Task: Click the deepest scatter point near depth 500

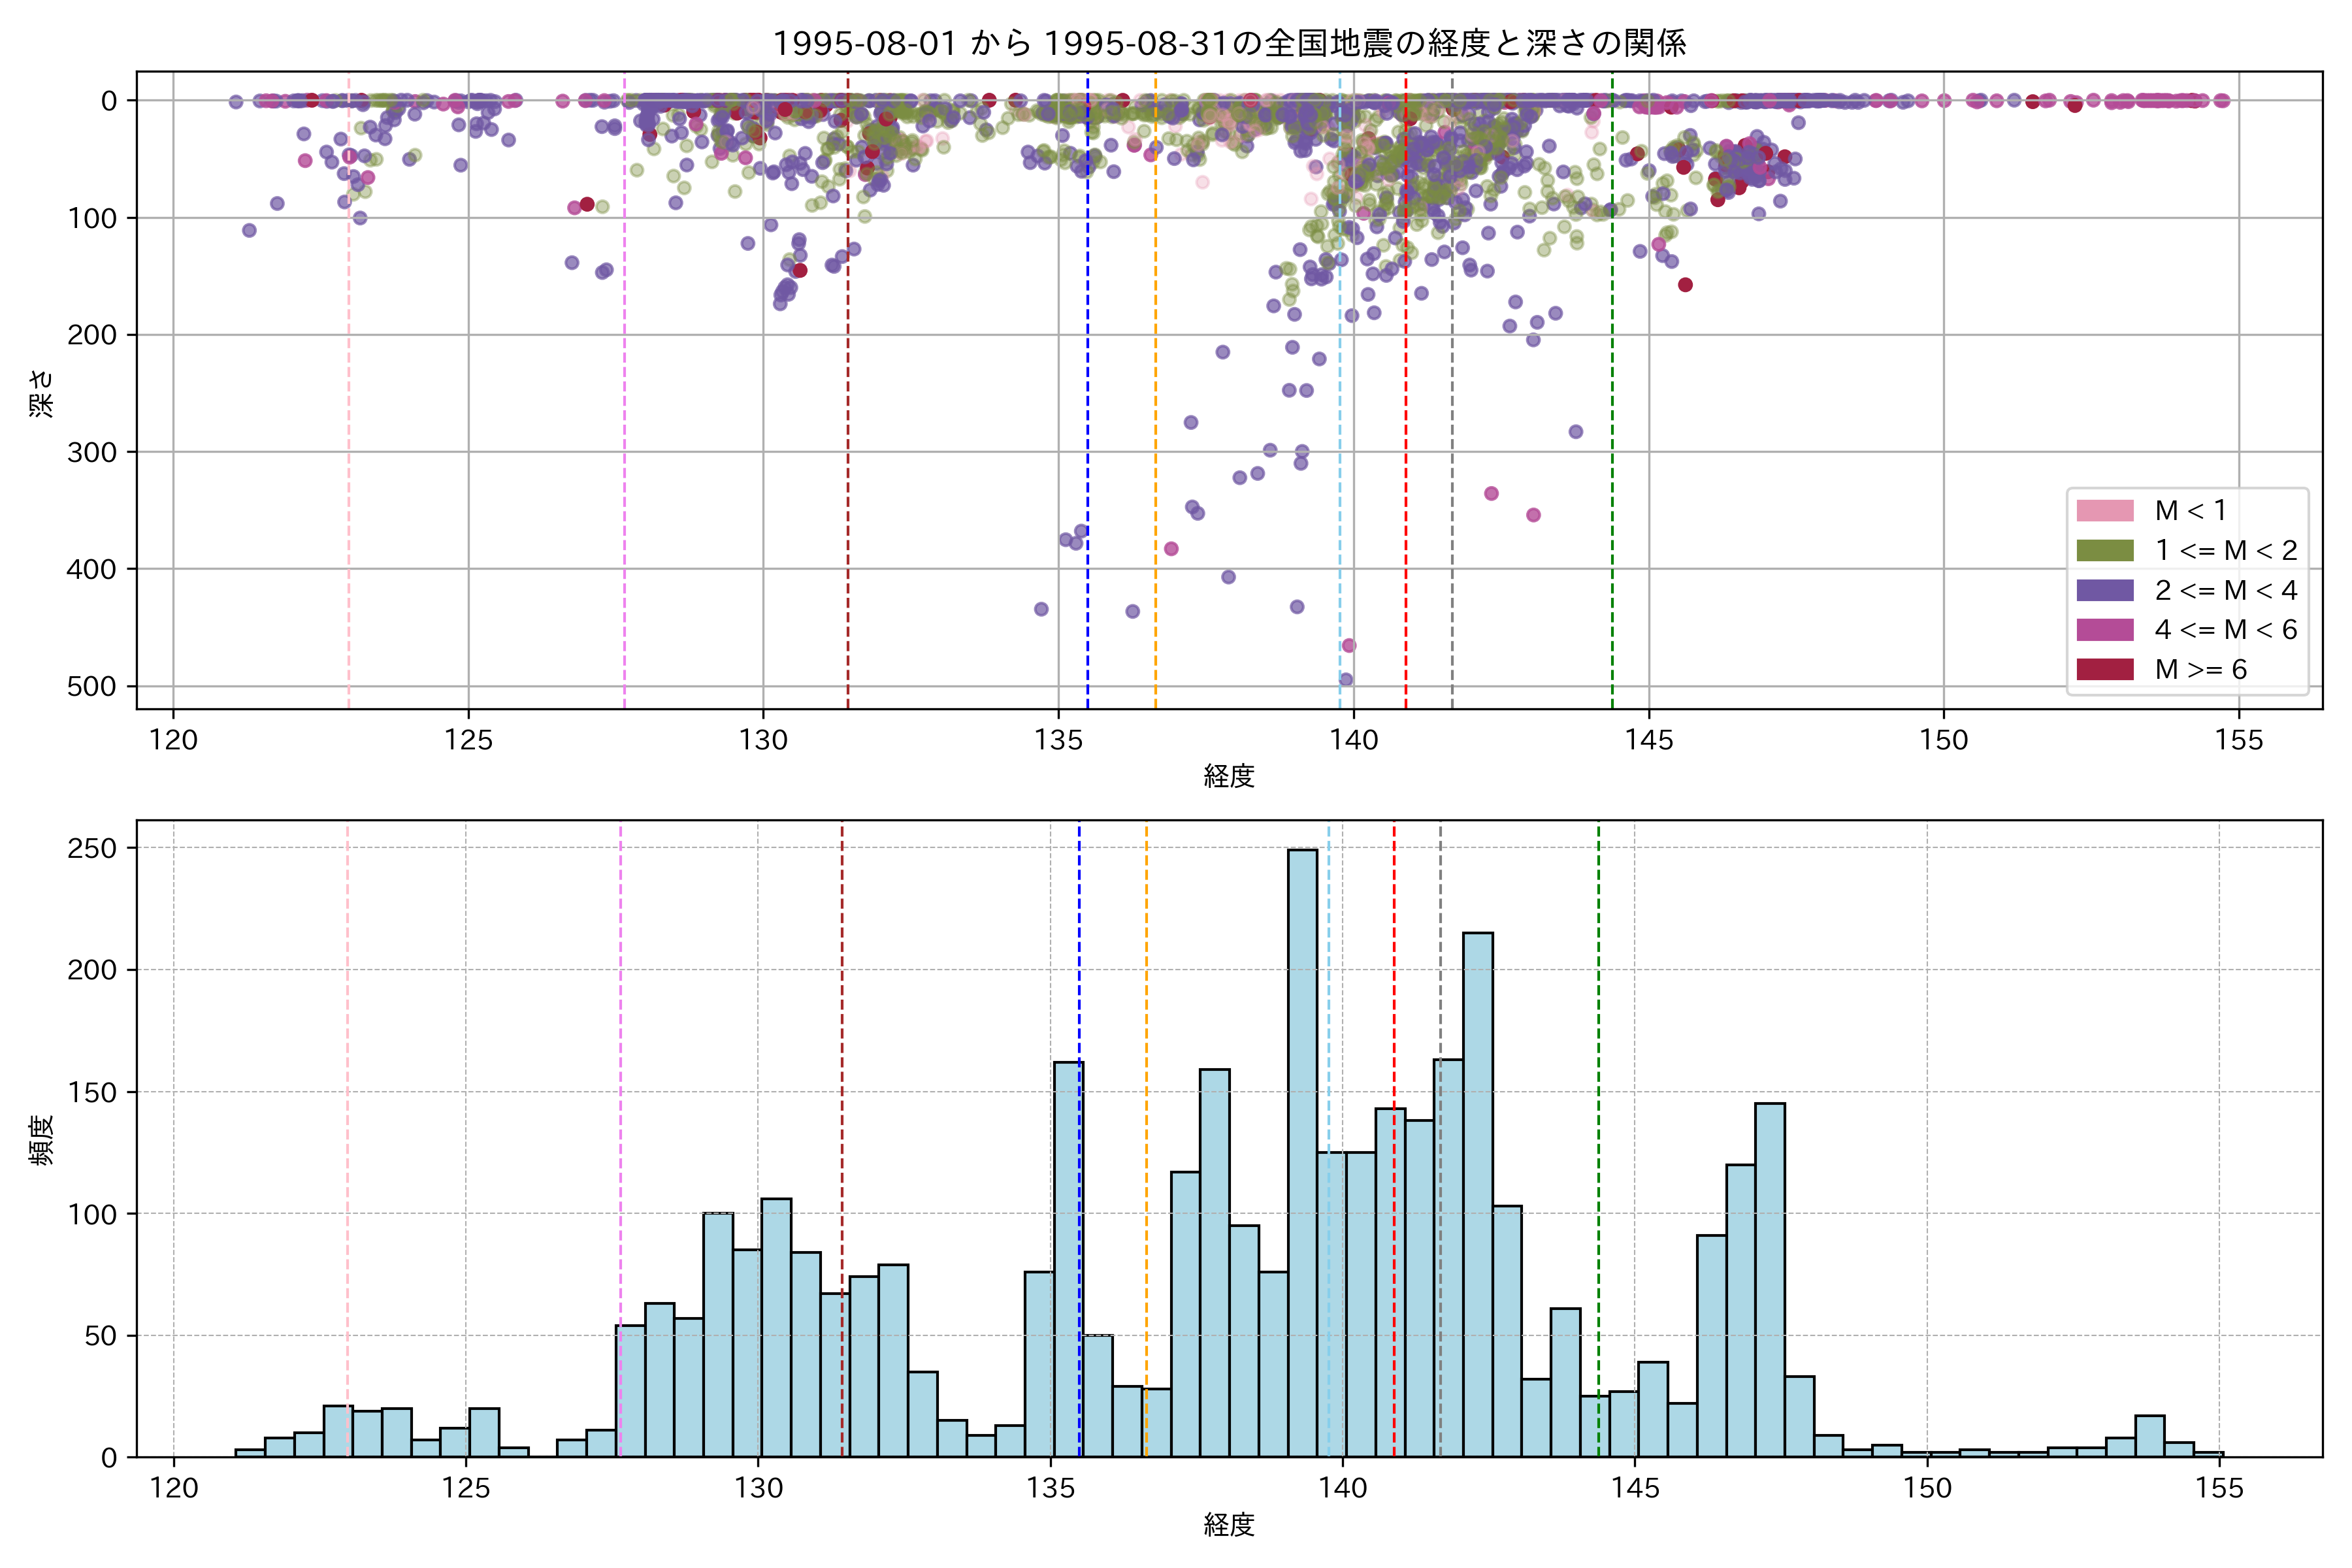Action: click(x=1346, y=680)
